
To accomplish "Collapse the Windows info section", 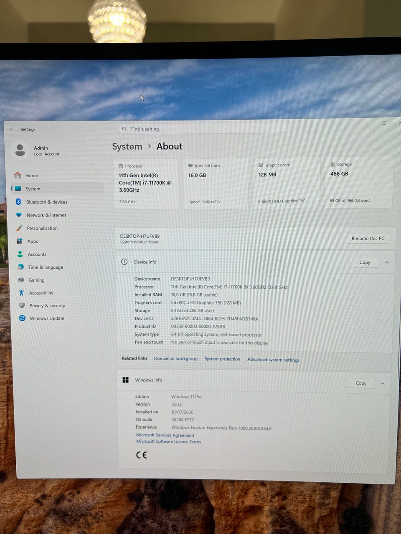I will 383,383.
